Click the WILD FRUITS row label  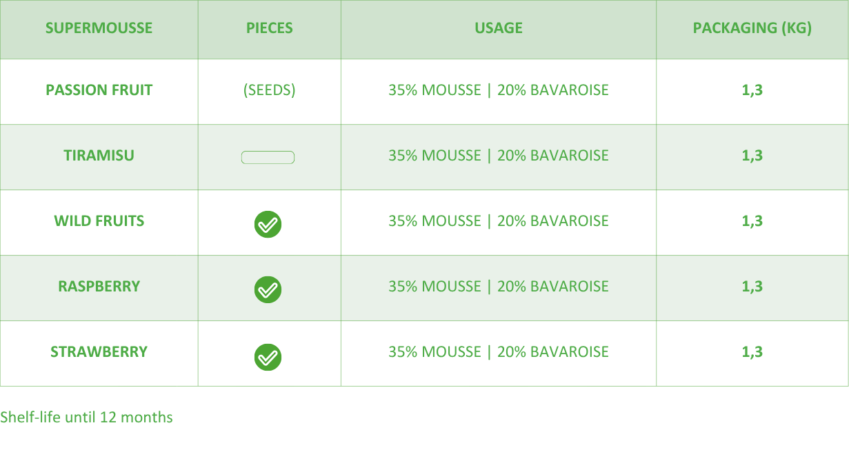tap(99, 221)
